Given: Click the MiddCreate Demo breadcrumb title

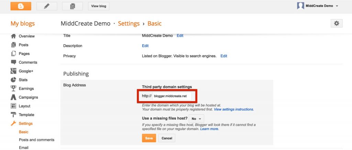Looking at the screenshot, I should click(x=86, y=24).
